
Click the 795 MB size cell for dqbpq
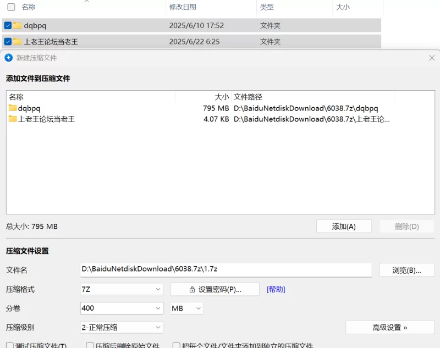[x=216, y=108]
